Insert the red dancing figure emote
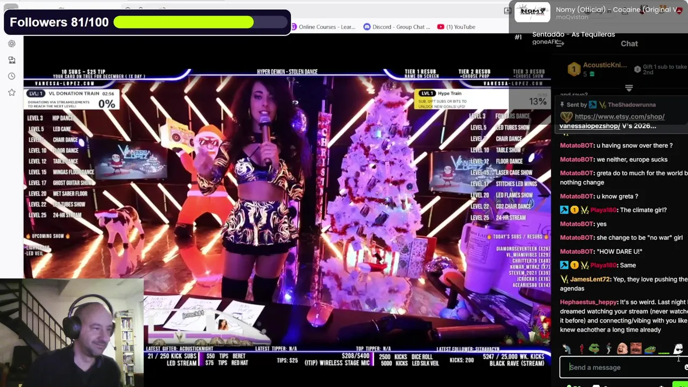The image size is (688, 387). click(x=580, y=349)
